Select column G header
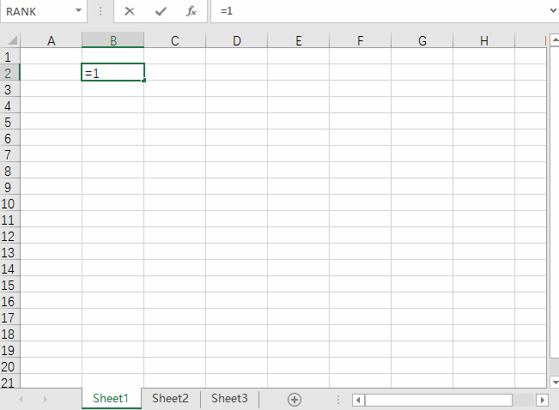The width and height of the screenshot is (559, 410). pyautogui.click(x=422, y=40)
